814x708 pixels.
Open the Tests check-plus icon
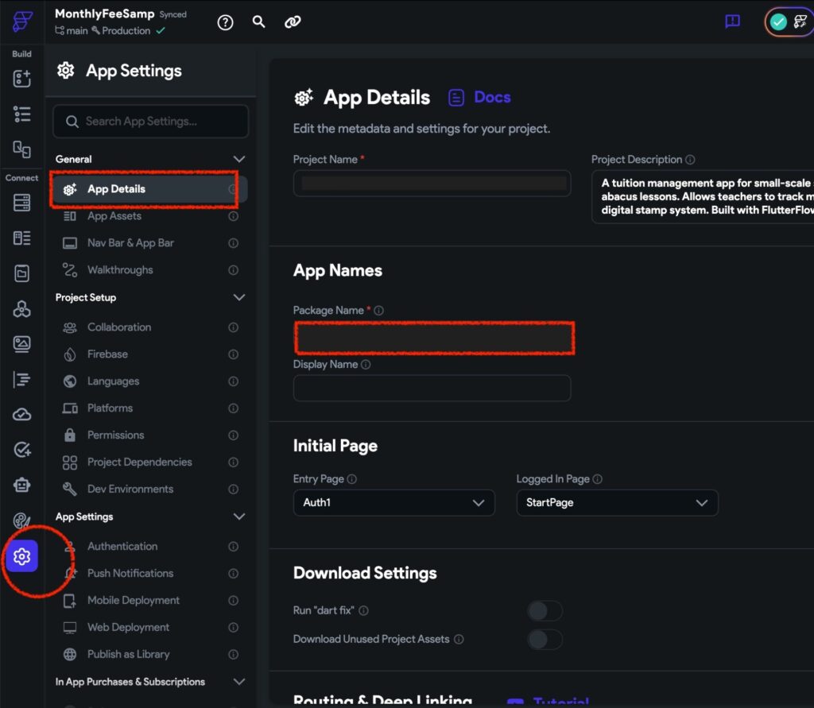tap(21, 450)
